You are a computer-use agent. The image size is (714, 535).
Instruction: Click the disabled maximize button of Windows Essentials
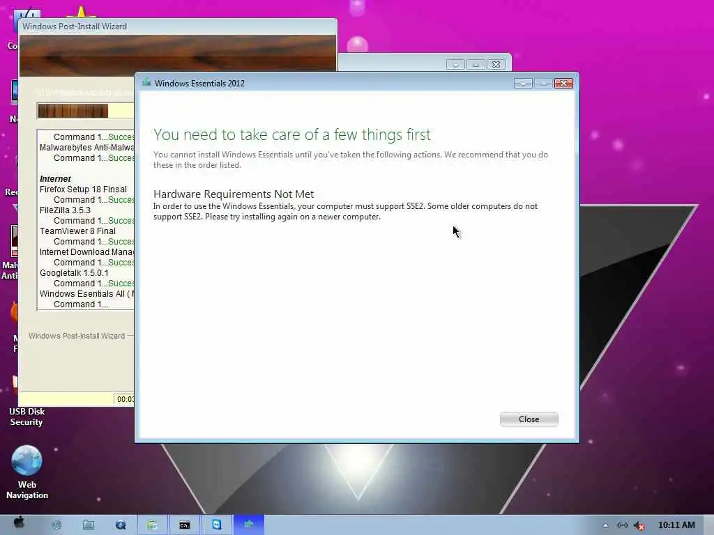tap(543, 84)
